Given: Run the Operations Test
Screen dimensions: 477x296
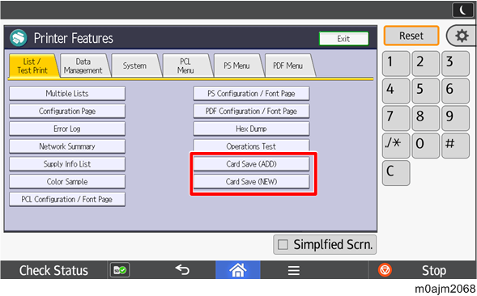Looking at the screenshot, I should (251, 146).
